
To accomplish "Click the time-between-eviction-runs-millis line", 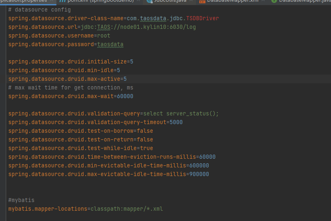I will point(112,157).
